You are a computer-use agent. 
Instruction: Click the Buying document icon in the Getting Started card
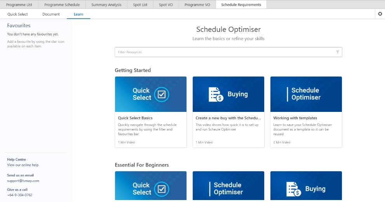(x=216, y=94)
